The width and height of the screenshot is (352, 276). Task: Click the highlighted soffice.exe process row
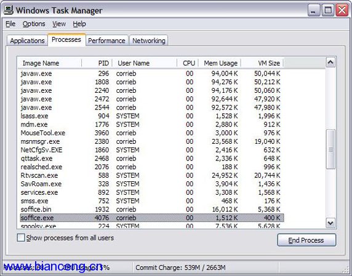(x=152, y=218)
